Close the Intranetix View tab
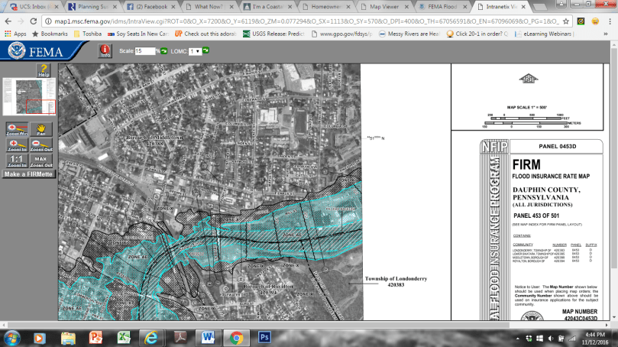 (523, 7)
